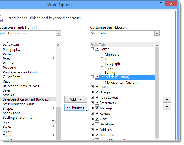Uncheck the Add-Ins checkbox
This screenshot has height=145, width=184.
click(x=97, y=130)
